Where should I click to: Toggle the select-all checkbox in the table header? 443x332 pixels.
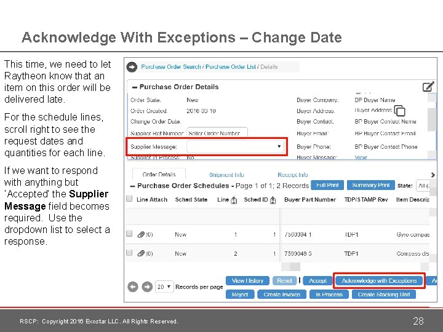coord(129,199)
